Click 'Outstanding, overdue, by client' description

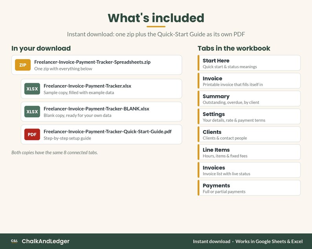(x=231, y=102)
